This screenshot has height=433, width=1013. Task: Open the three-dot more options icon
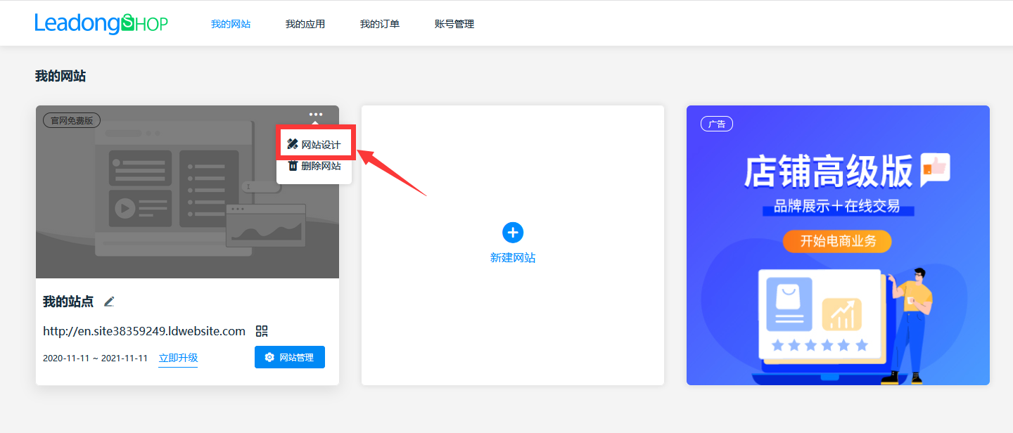point(316,115)
